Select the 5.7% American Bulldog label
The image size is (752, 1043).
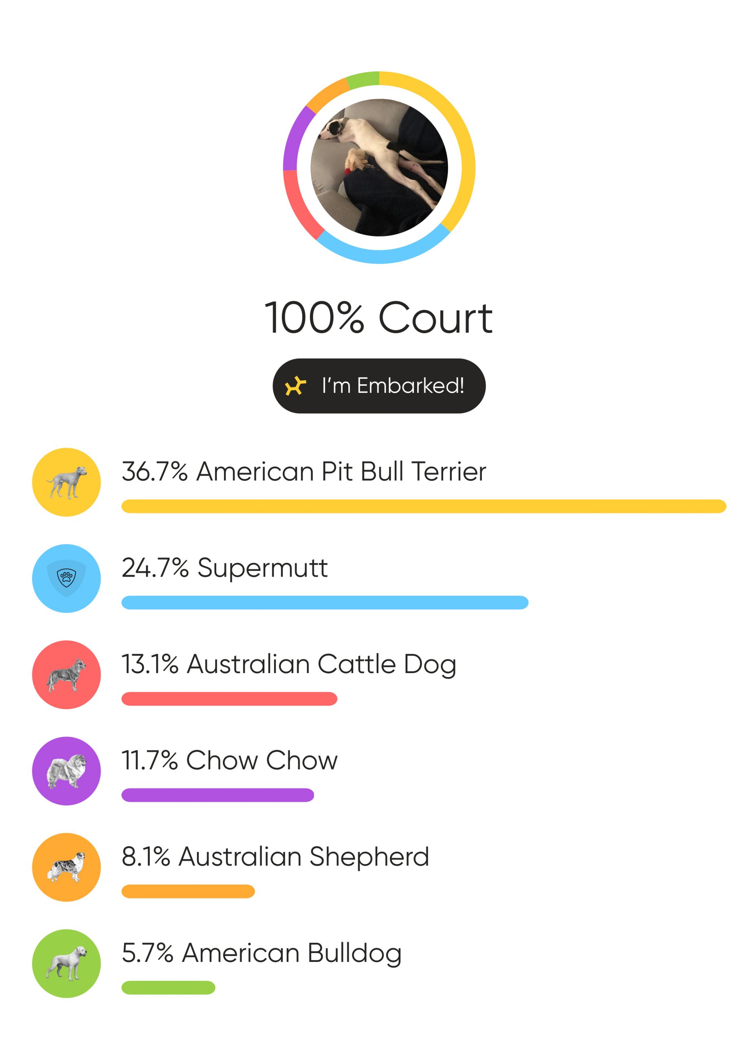coord(261,953)
